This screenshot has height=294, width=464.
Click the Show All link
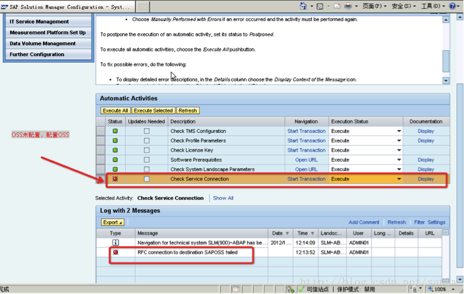click(x=223, y=198)
